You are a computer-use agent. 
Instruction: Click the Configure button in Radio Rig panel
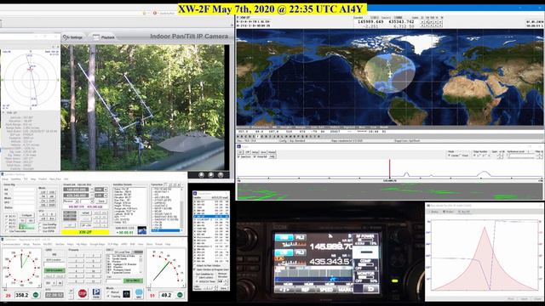[26, 215]
